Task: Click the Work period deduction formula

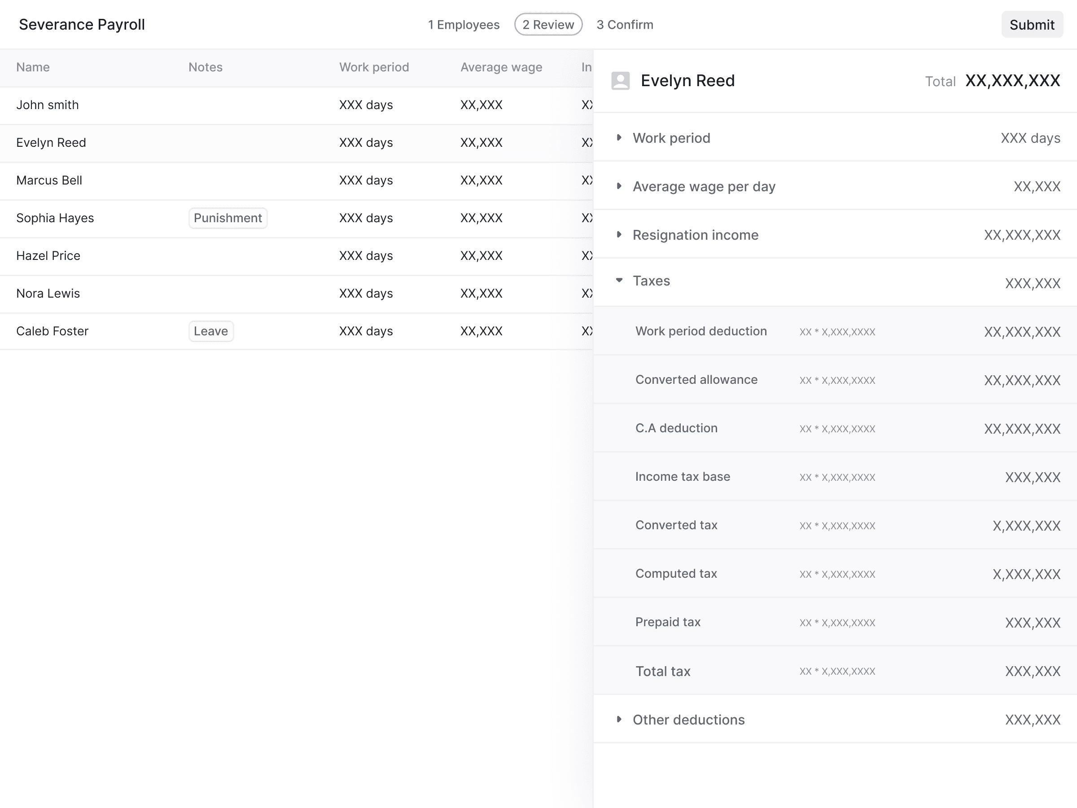Action: (x=836, y=332)
